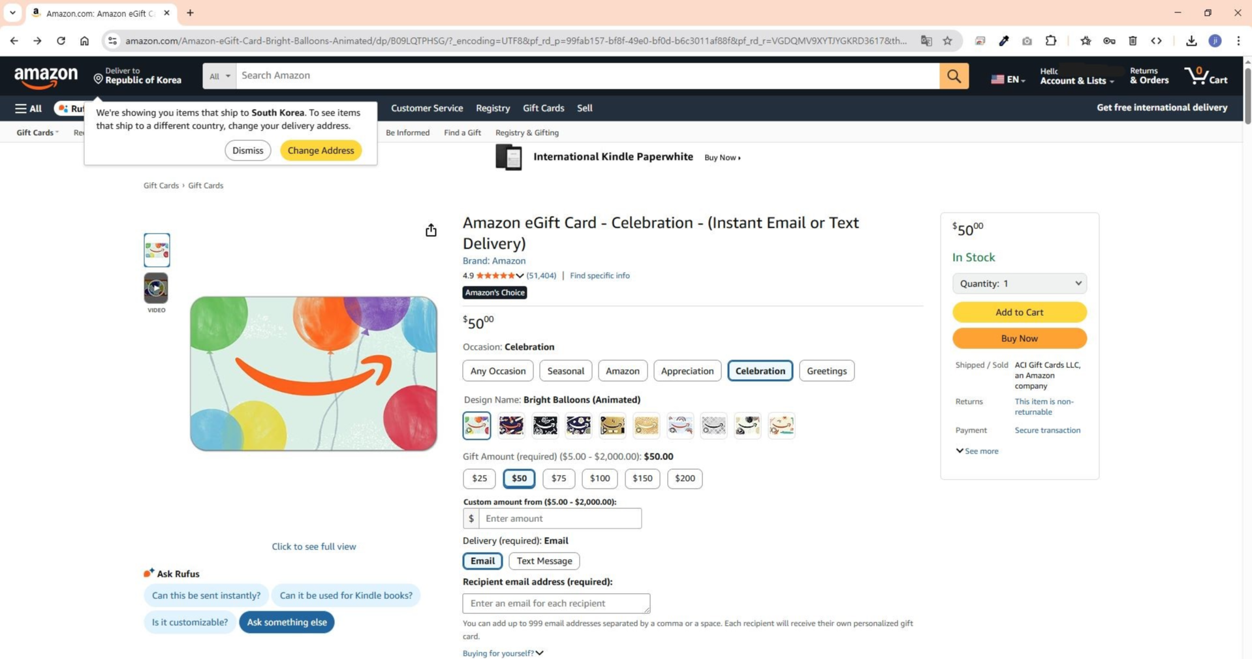The width and height of the screenshot is (1252, 659).
Task: Expand See more seller details
Action: [x=977, y=451]
